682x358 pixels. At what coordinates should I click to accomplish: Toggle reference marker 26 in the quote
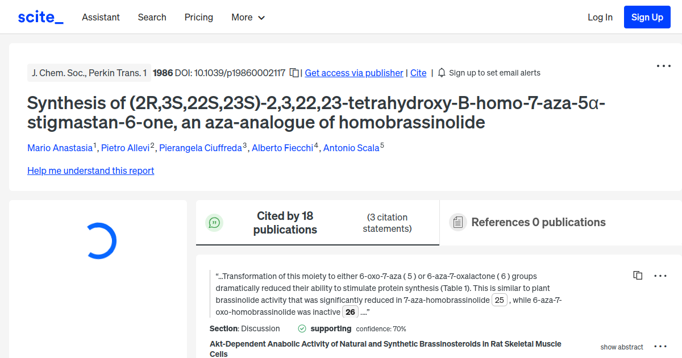tap(350, 311)
